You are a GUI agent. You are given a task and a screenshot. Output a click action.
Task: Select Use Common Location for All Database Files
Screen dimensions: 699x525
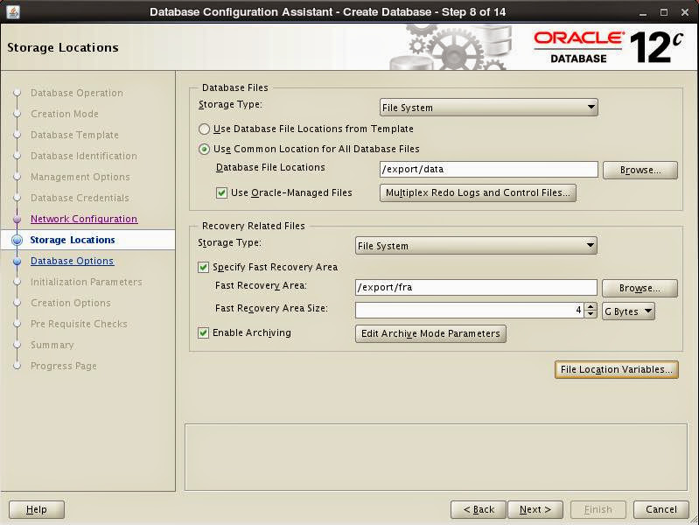coord(204,150)
